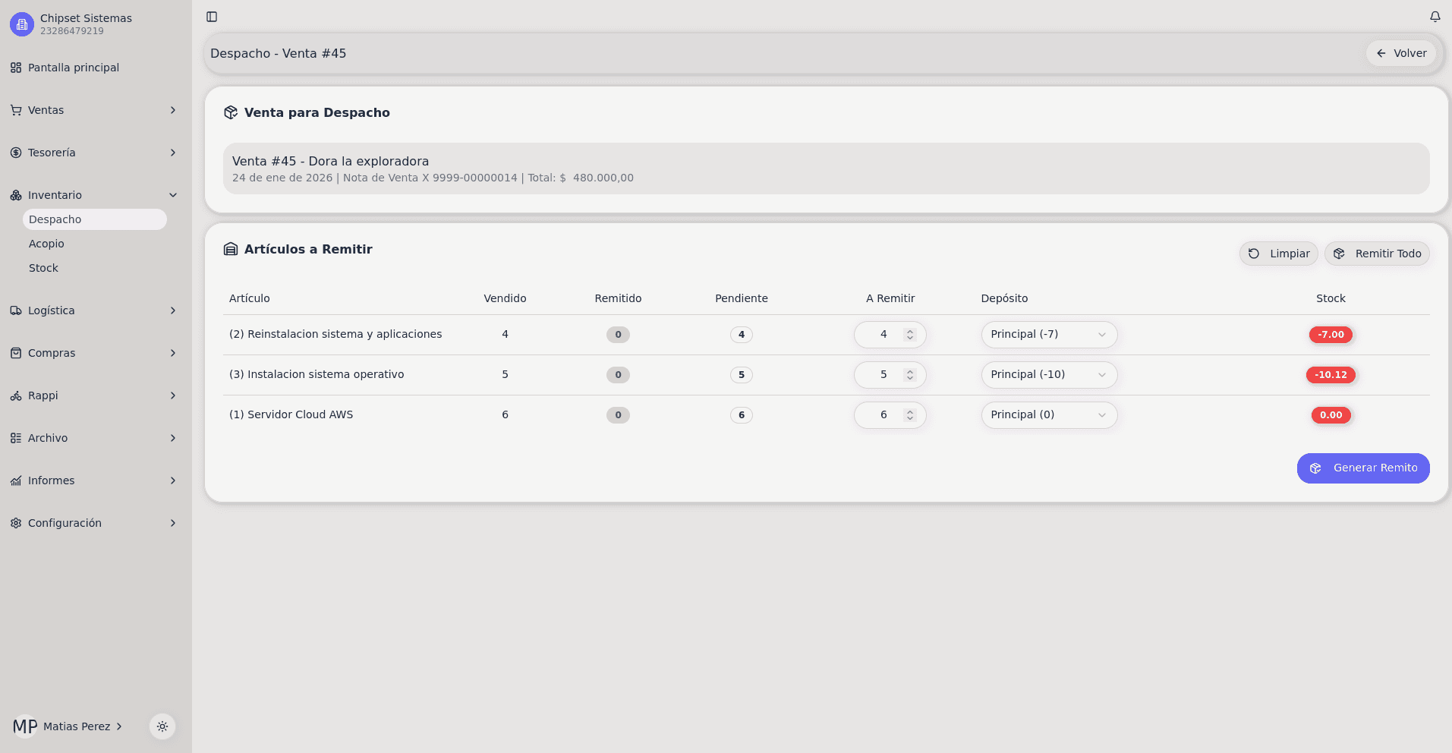Click the Rappi scooter icon
Image resolution: width=1452 pixels, height=753 pixels.
[16, 395]
